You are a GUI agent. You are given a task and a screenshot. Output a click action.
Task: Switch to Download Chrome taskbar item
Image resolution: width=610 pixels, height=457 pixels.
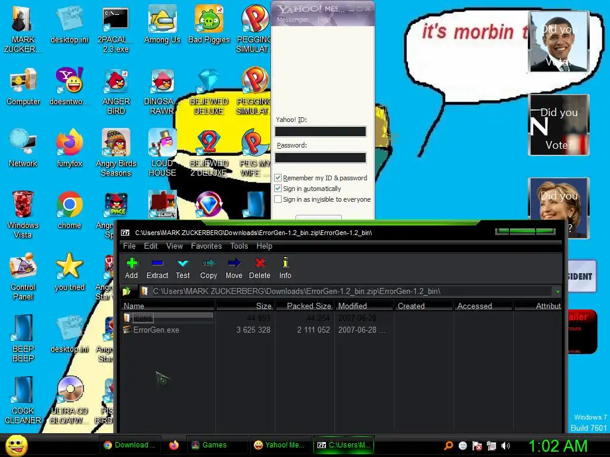pyautogui.click(x=129, y=445)
